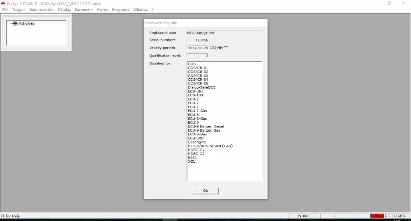
Task: Close the DiaSys window
Action: tap(404, 3)
